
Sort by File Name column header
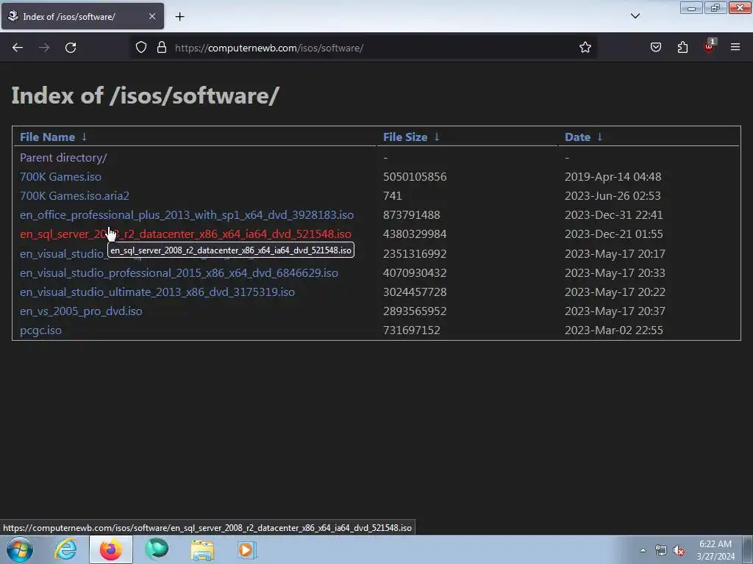(47, 137)
